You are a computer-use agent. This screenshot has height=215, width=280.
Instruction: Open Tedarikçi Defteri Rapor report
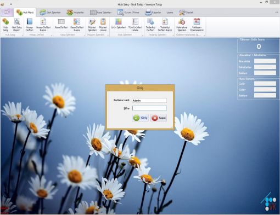[x=165, y=25]
